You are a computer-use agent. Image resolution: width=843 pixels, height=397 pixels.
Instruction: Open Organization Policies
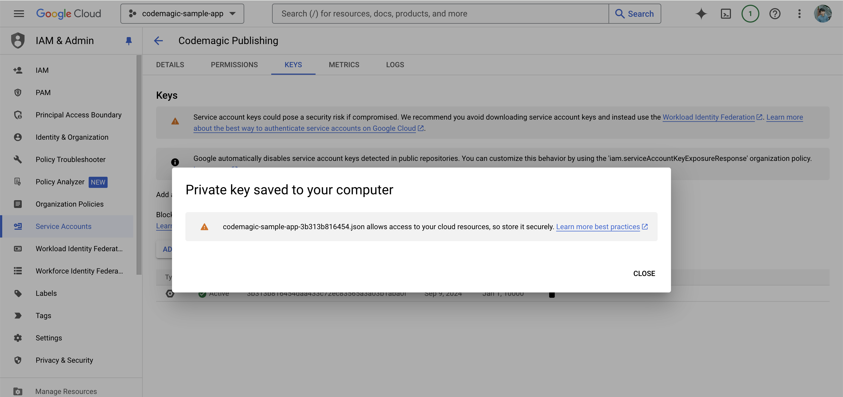[67, 204]
